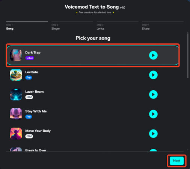190x169 pixels.
Task: Go to Step 3 Lyrics tab
Action: [101, 27]
